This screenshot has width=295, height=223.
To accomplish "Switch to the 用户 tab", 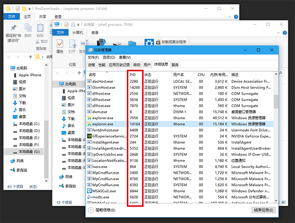I will coord(147,65).
